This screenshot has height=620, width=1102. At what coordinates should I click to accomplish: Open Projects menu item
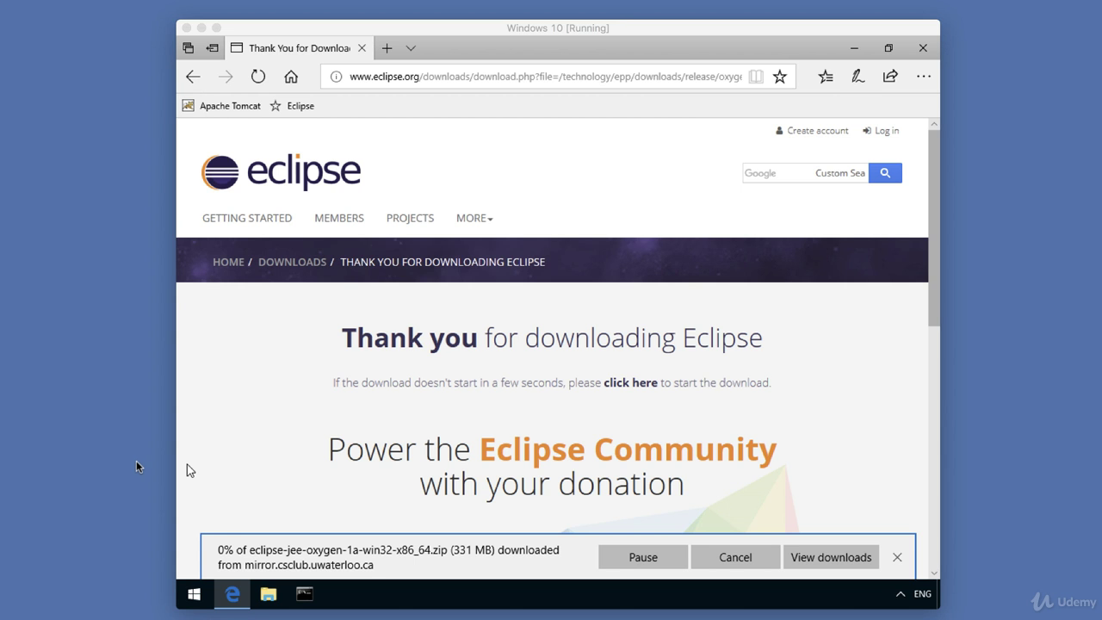click(x=410, y=218)
